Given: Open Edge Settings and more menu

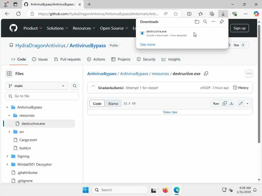Looking at the screenshot, I should coord(246,14).
